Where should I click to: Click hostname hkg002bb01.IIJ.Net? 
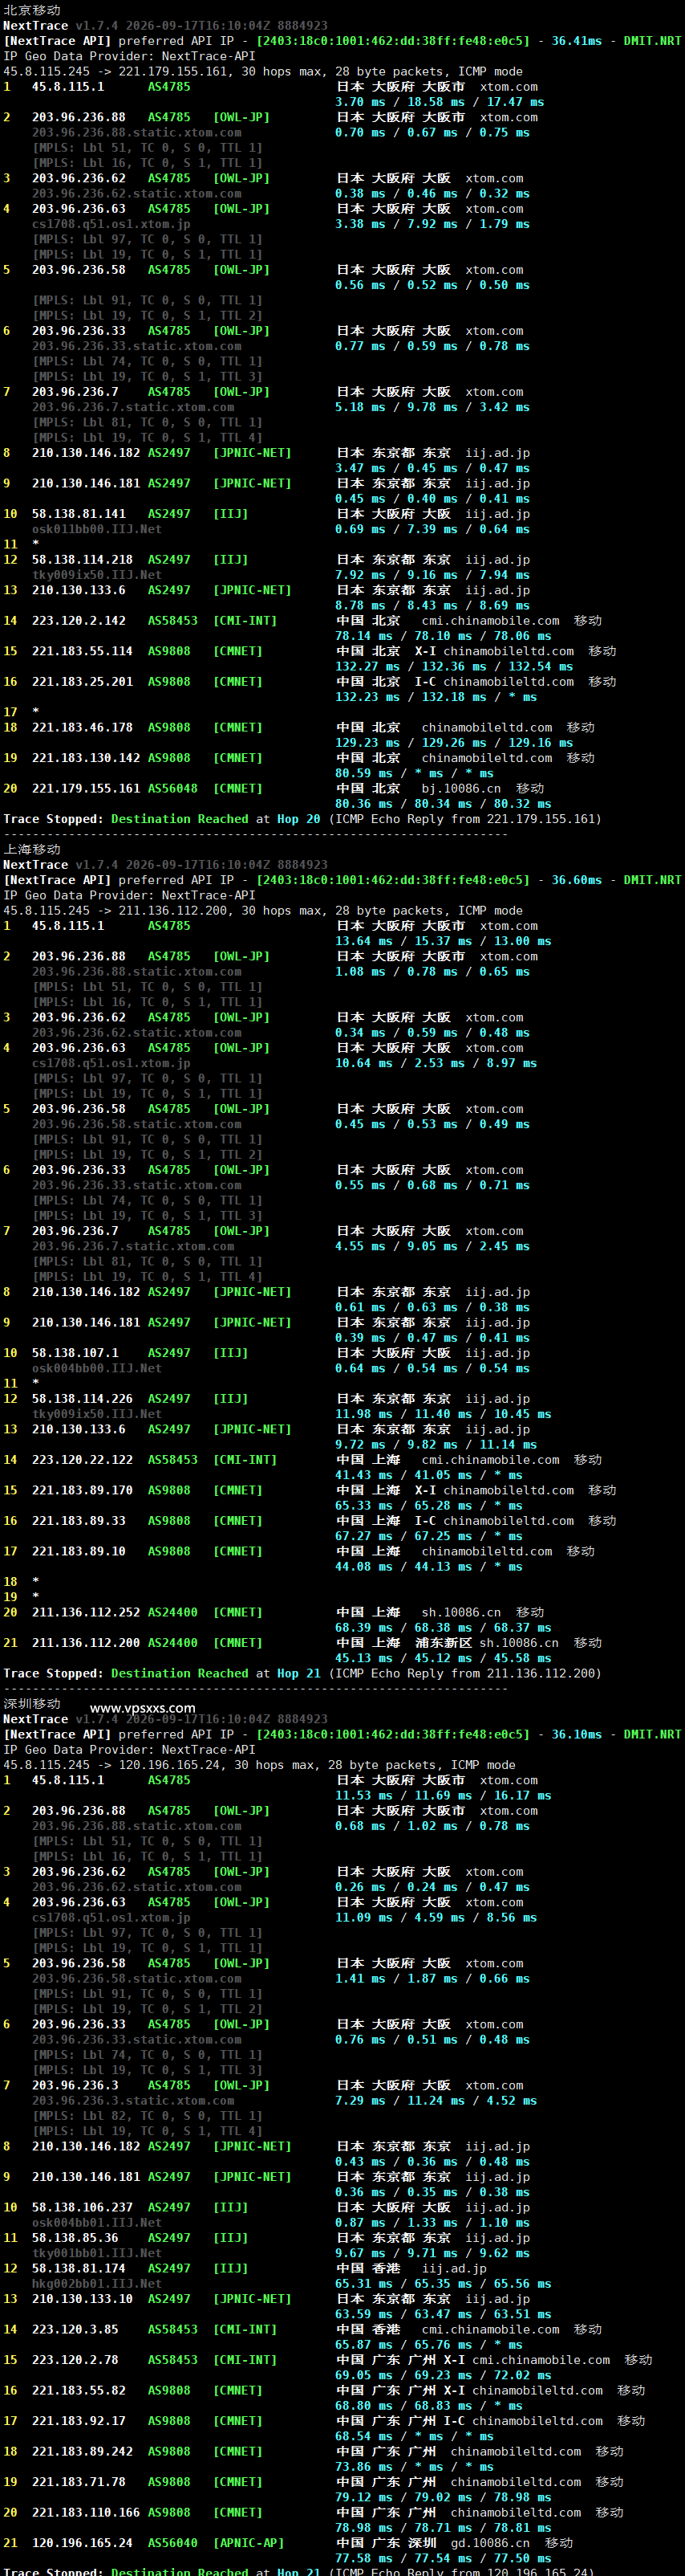(97, 2283)
